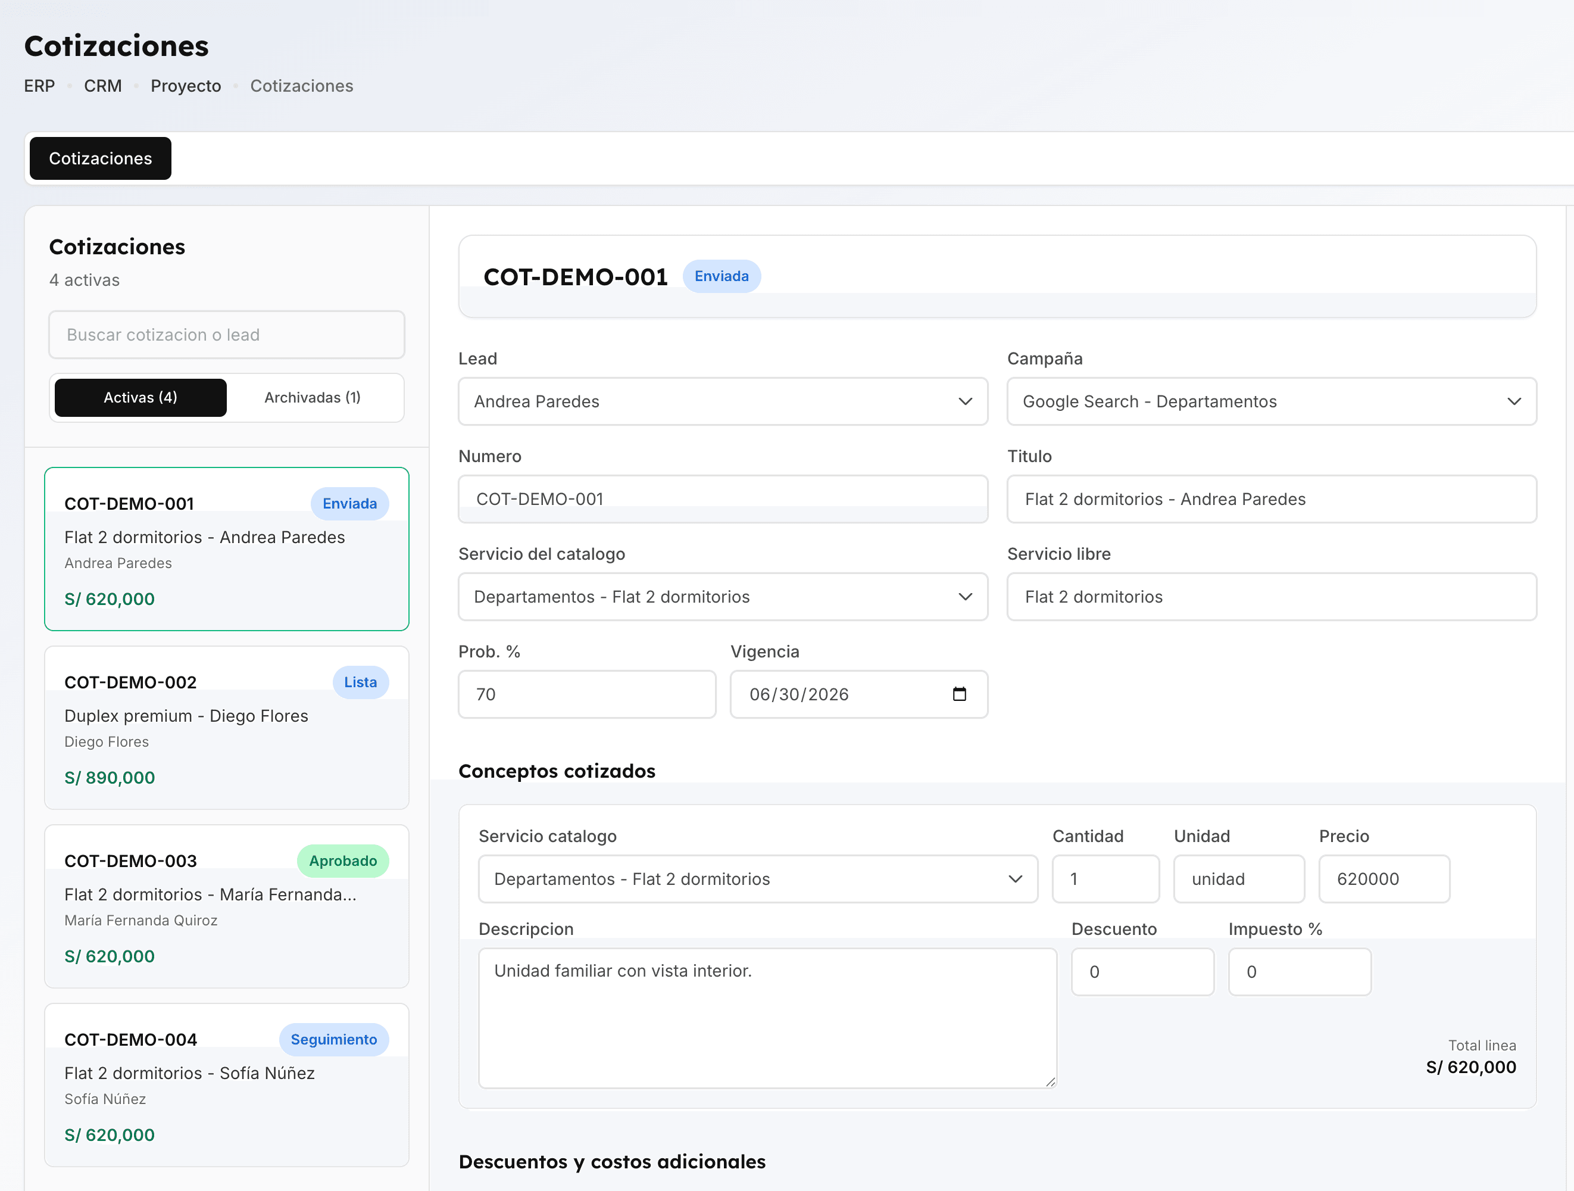Click the S/ 890,000 amount

click(110, 777)
